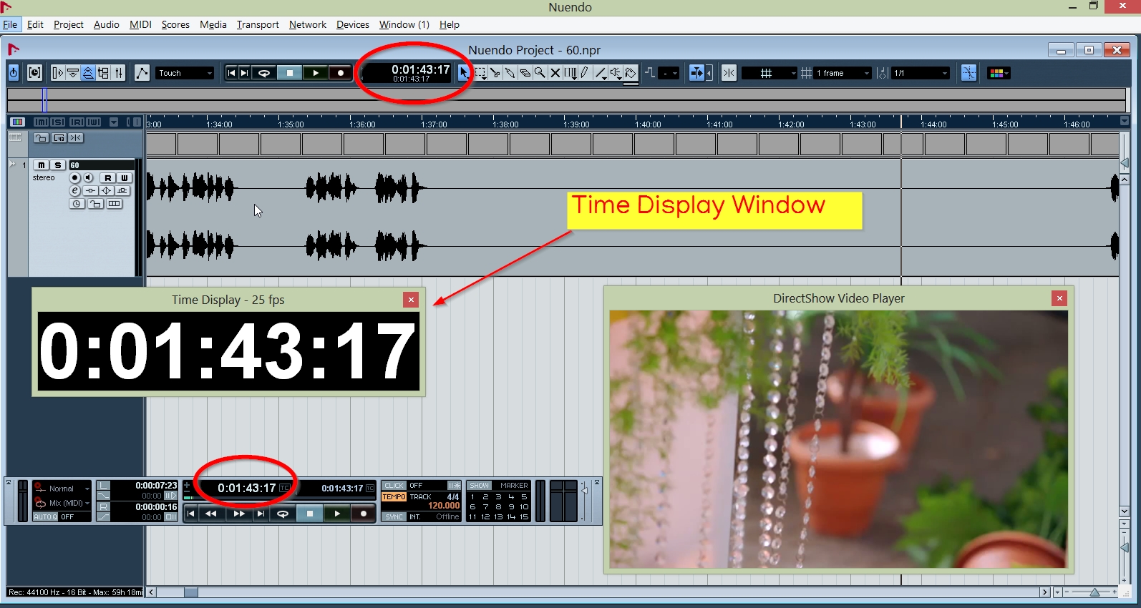Select the Line tool

(601, 73)
